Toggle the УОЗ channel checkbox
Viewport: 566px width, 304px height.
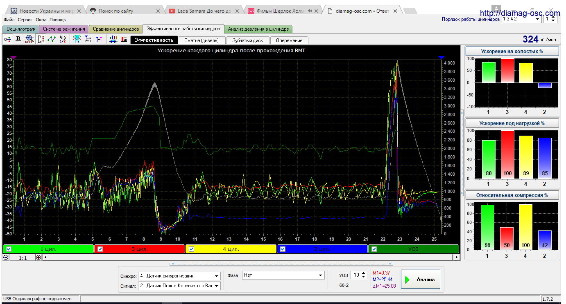(374, 249)
